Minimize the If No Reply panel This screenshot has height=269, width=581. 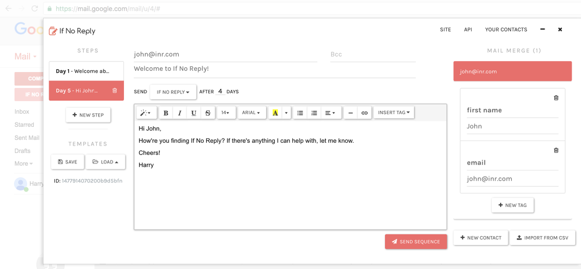tap(543, 29)
